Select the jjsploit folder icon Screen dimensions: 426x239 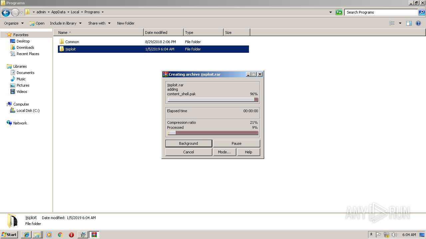point(62,49)
